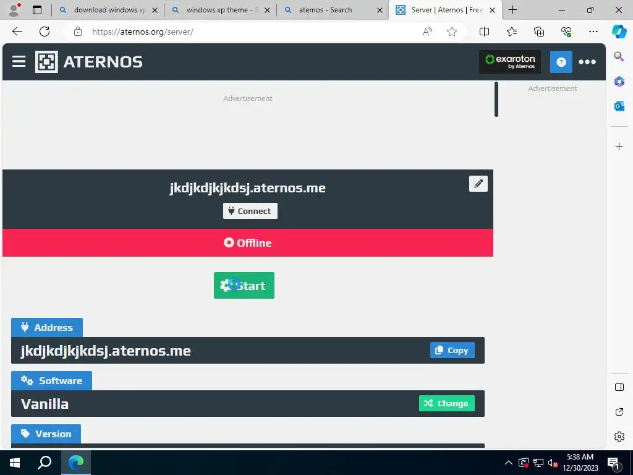This screenshot has width=633, height=475.
Task: Add an app to the sidebar with plus
Action: [619, 146]
